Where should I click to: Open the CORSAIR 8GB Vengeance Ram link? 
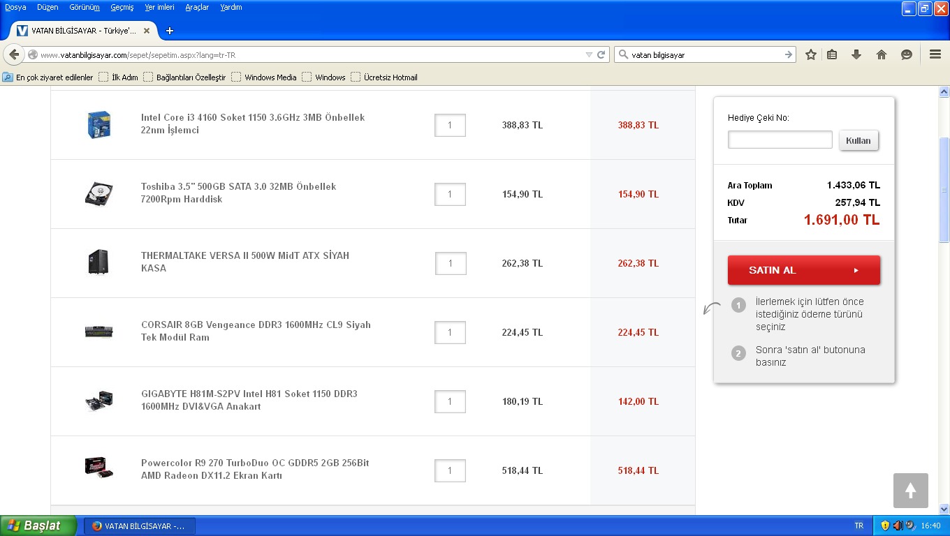click(x=256, y=332)
